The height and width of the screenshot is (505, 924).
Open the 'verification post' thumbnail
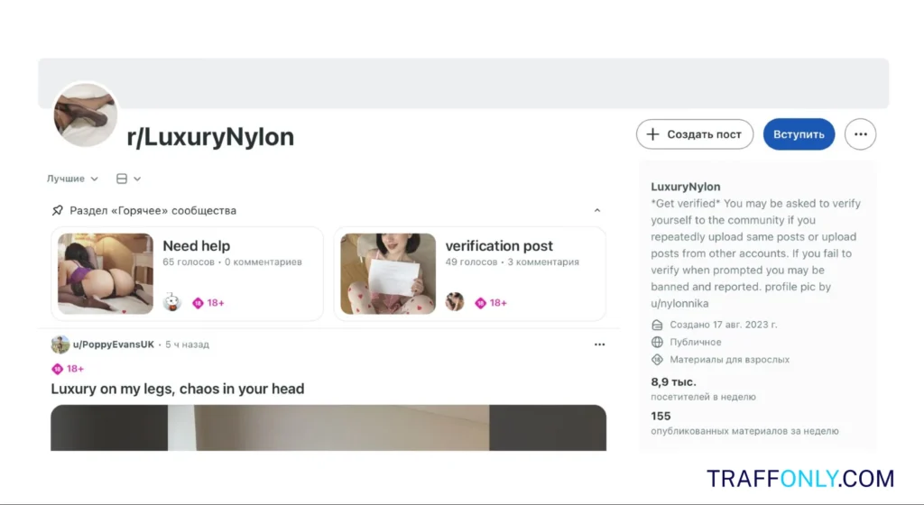tap(388, 274)
